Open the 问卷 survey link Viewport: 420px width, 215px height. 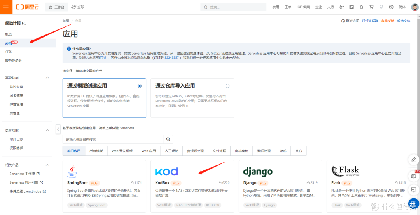[x=103, y=58]
